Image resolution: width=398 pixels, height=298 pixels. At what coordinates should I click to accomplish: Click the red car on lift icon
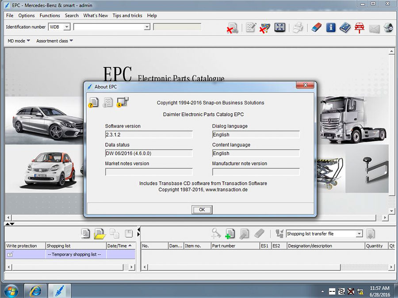[x=360, y=28]
